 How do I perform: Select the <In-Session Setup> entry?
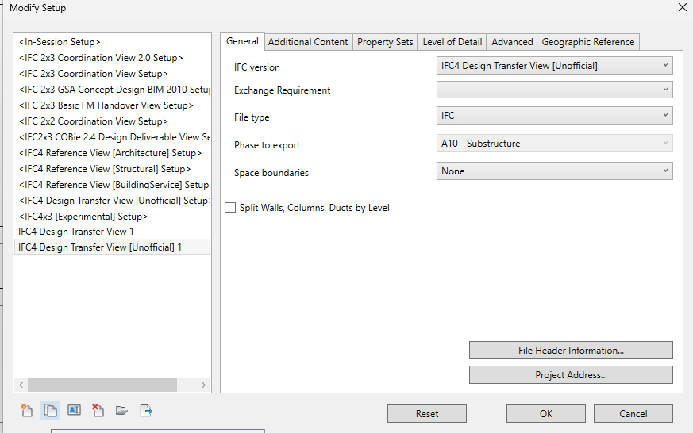point(112,42)
